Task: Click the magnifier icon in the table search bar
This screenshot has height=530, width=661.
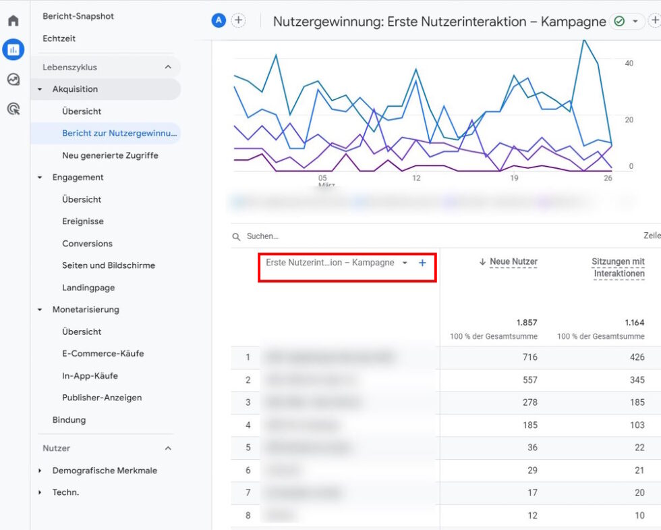Action: coord(235,236)
